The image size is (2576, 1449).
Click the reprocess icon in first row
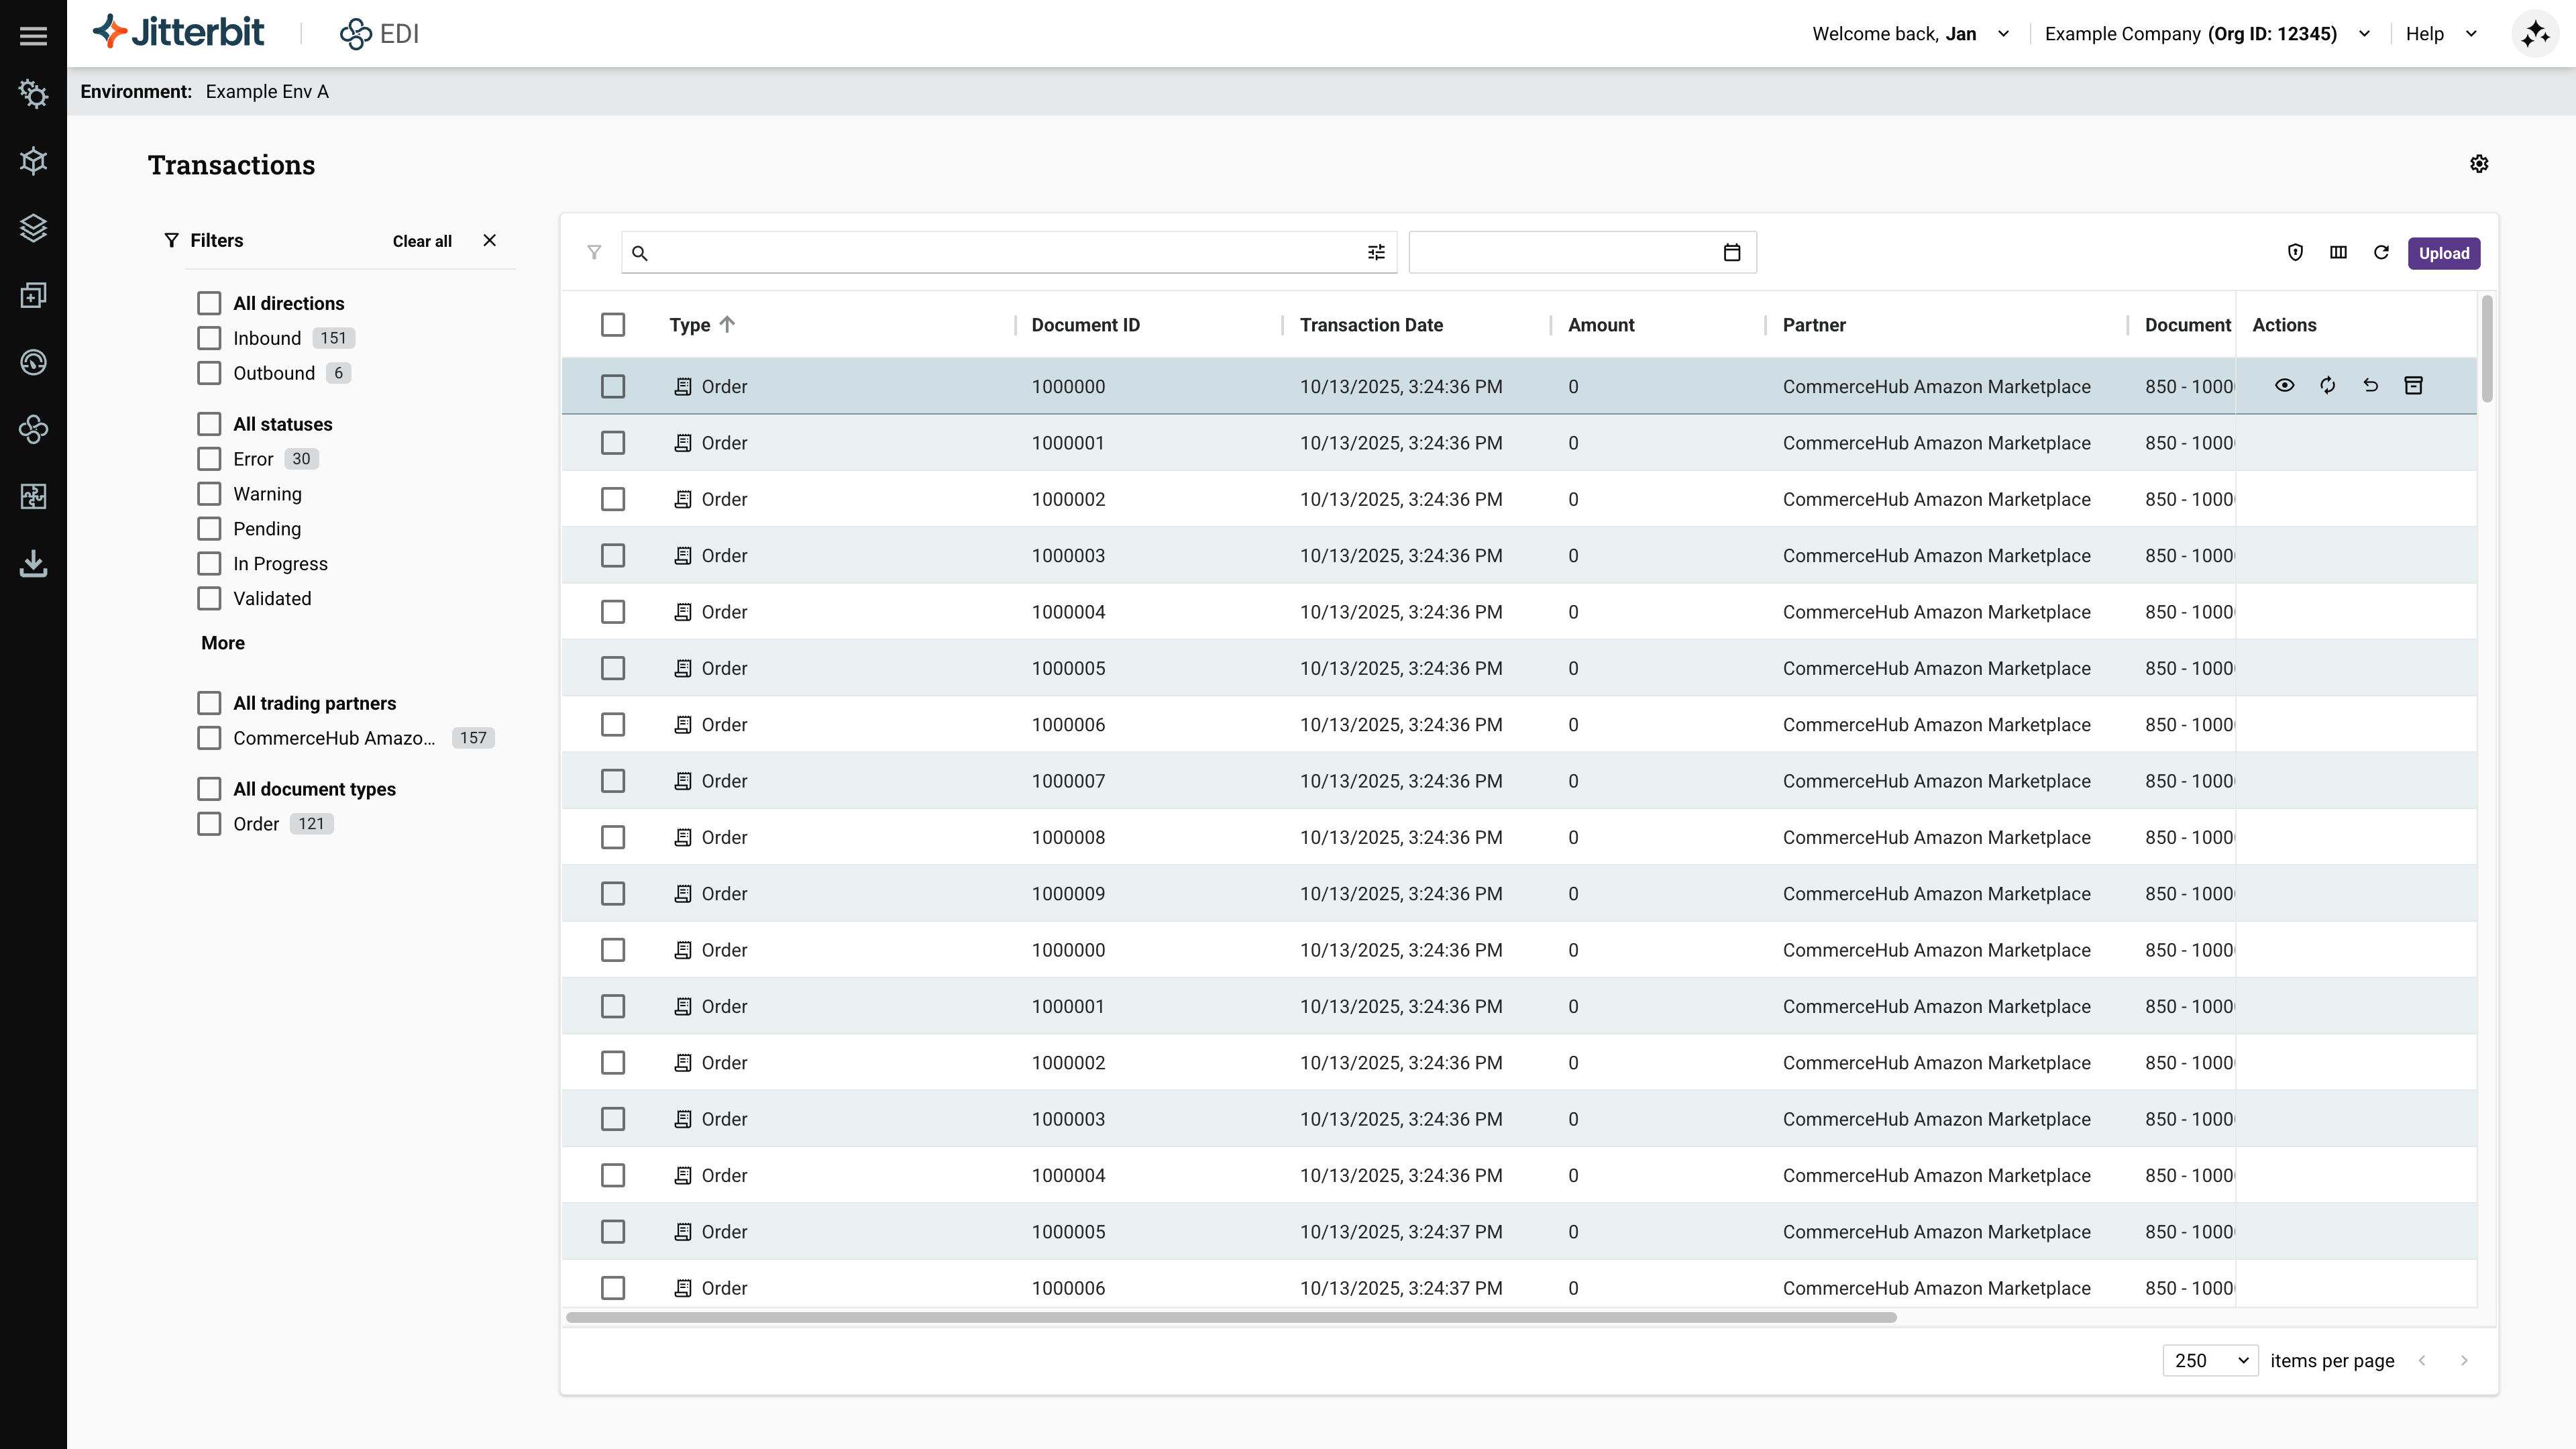click(2327, 386)
